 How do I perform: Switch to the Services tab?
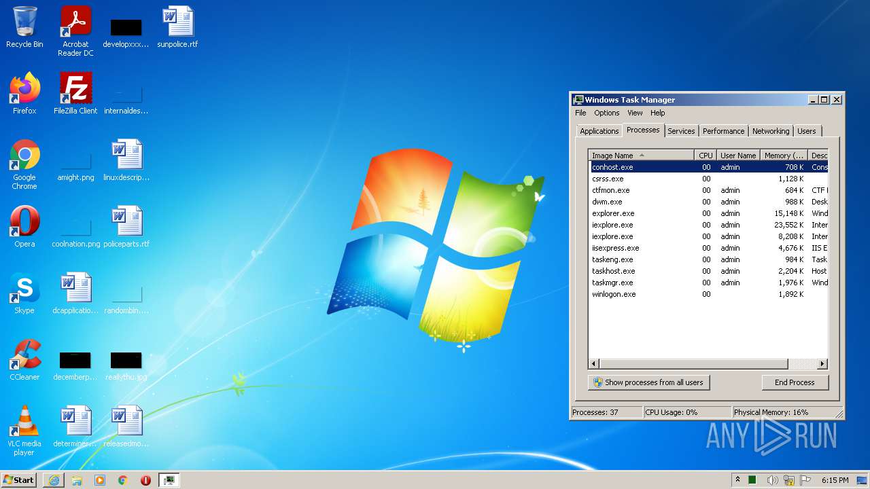tap(681, 131)
